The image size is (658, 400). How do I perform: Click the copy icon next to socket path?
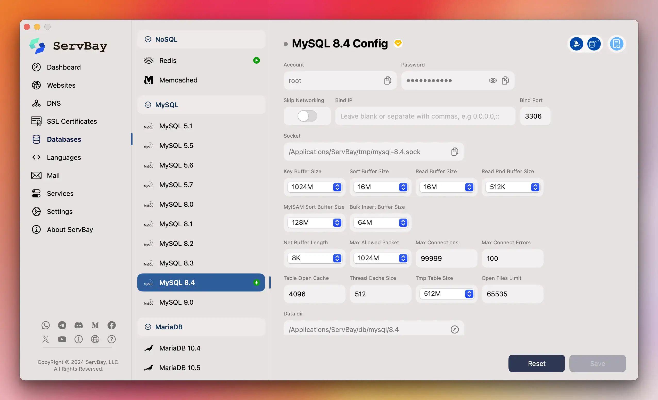click(x=455, y=151)
